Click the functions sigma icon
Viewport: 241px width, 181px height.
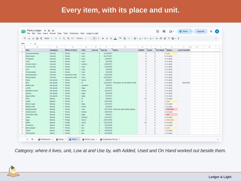[178, 39]
